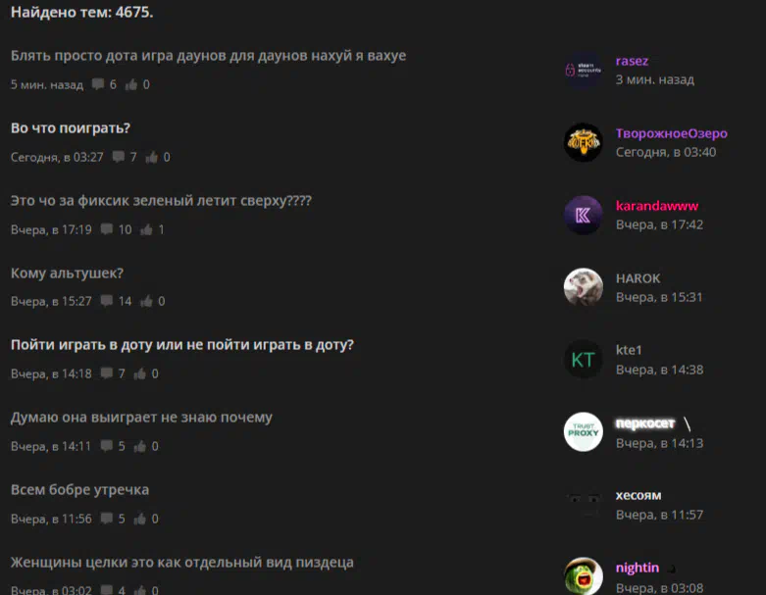Click the comments icon under 'Во что поиграть?'

pos(119,157)
